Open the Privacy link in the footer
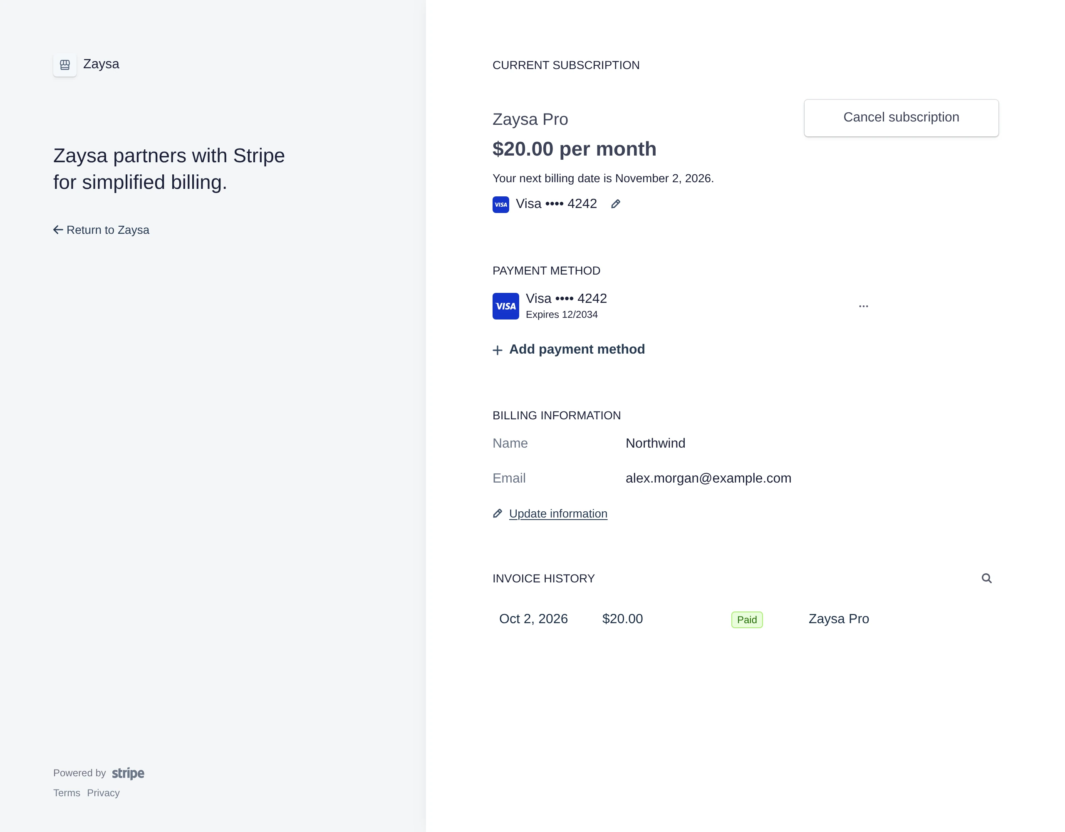The width and height of the screenshot is (1065, 832). coord(103,793)
